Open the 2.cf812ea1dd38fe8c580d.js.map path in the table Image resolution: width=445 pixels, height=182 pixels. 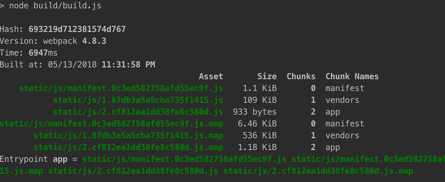coord(128,147)
